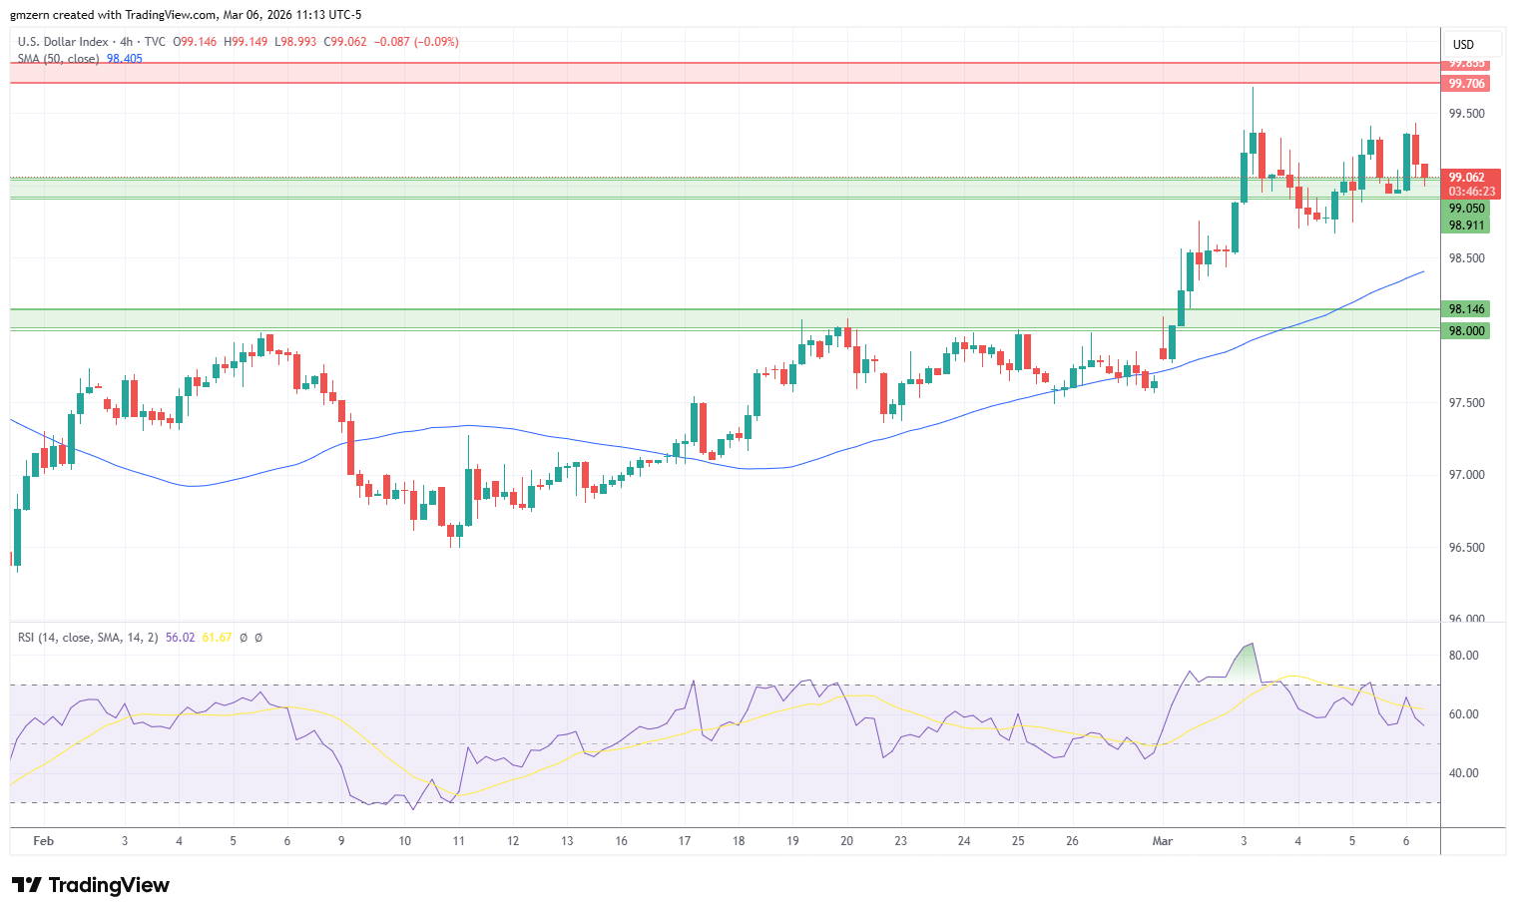Click date 13 on the time axis

click(567, 841)
